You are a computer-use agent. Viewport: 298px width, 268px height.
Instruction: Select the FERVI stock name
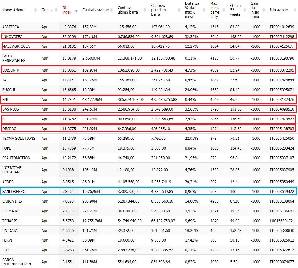(7, 240)
